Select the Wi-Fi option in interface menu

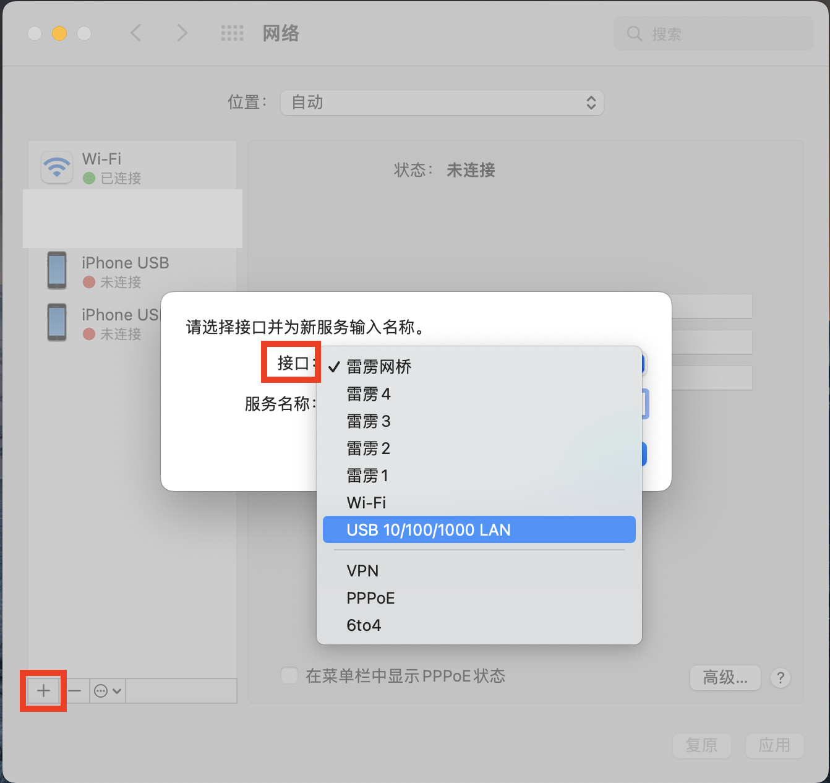(366, 503)
